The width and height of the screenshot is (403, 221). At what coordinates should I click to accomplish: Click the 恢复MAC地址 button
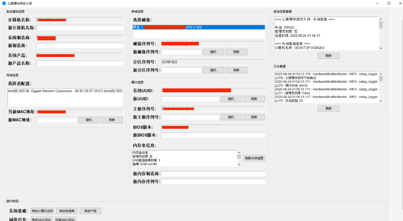tap(65, 219)
